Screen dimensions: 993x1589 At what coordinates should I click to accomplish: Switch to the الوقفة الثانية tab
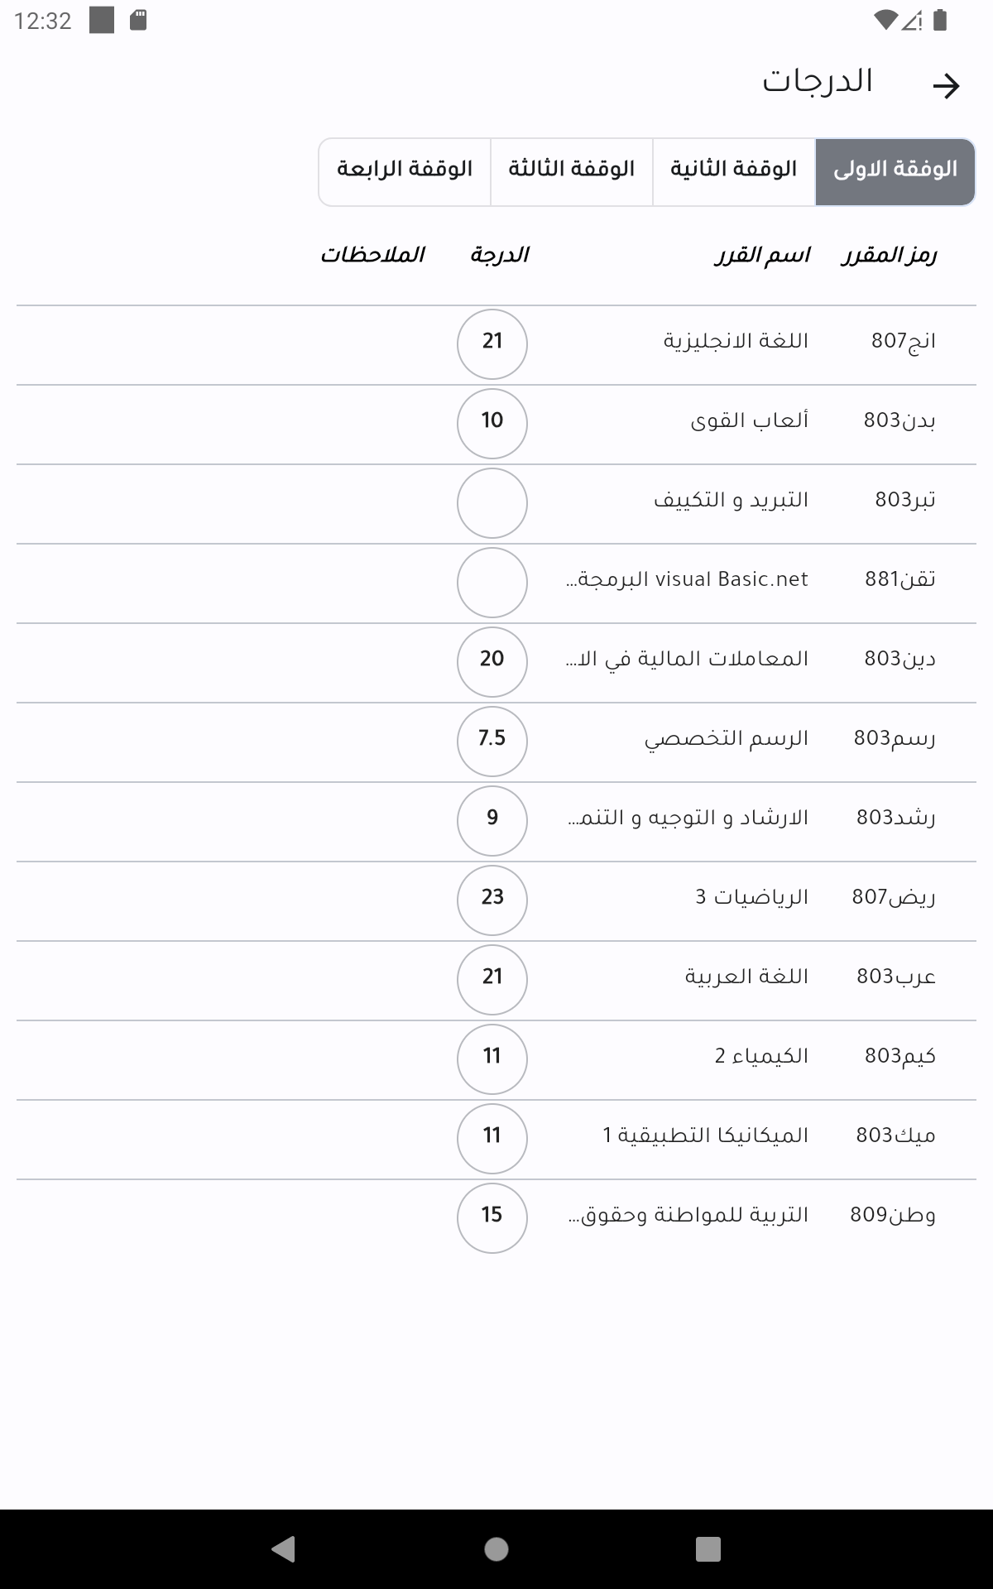(733, 171)
